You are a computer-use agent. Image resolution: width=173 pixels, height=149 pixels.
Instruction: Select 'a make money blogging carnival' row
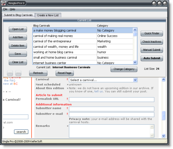[83, 30]
